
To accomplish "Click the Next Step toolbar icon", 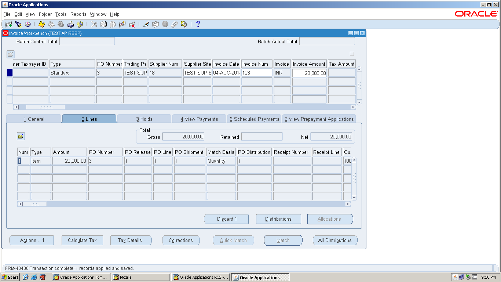I will pyautogui.click(x=51, y=24).
